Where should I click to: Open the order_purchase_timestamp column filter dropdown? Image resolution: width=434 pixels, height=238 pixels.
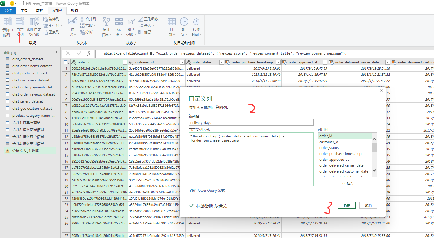click(279, 62)
